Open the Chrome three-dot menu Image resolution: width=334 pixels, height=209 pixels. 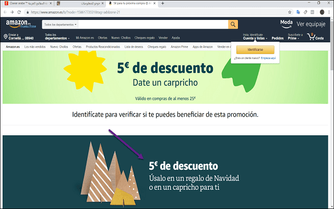tap(329, 11)
